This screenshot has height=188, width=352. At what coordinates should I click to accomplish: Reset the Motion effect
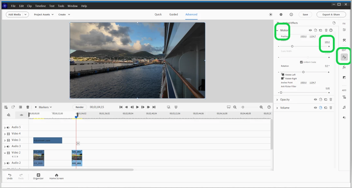pyautogui.click(x=321, y=30)
